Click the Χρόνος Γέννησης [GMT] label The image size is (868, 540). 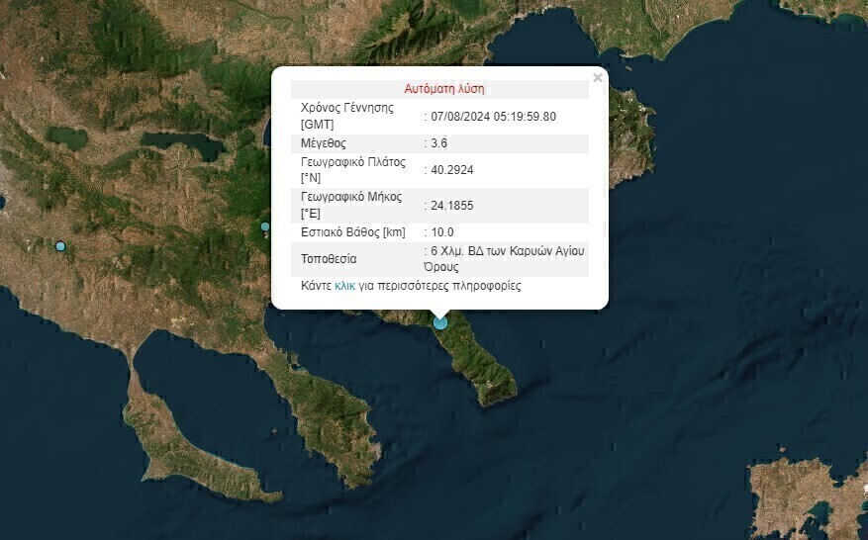pos(346,116)
